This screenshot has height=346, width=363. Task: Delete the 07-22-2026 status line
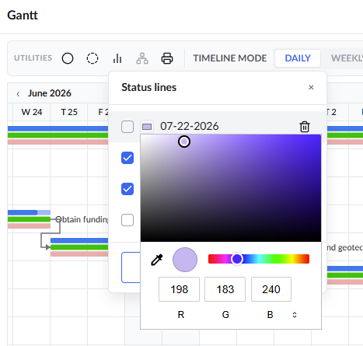click(305, 127)
